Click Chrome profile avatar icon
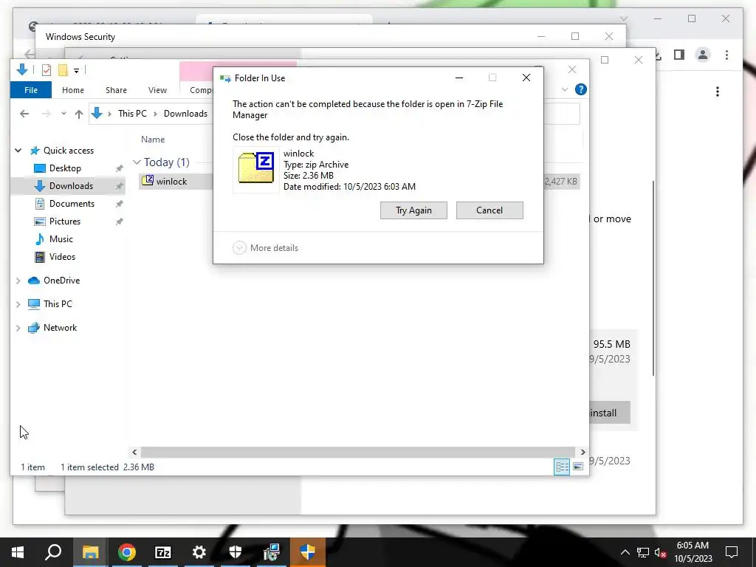The image size is (756, 567). click(703, 55)
